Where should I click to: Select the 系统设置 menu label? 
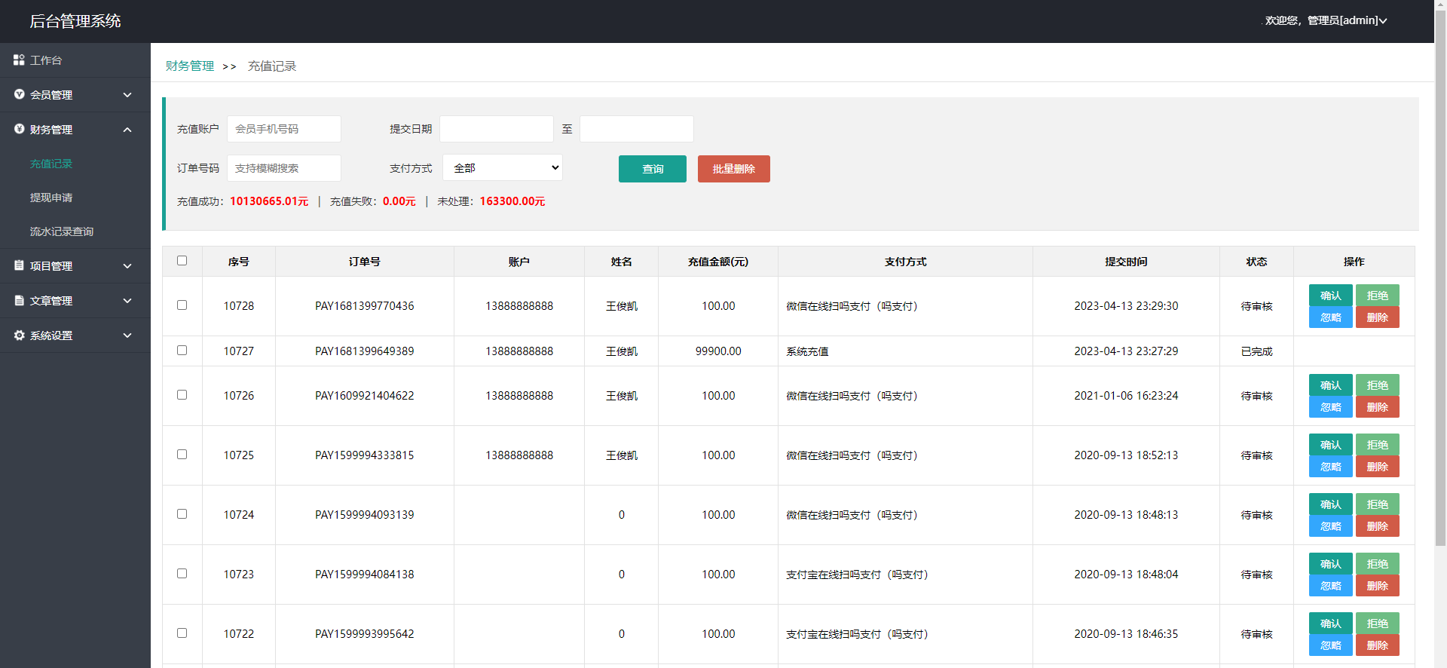[x=51, y=336]
